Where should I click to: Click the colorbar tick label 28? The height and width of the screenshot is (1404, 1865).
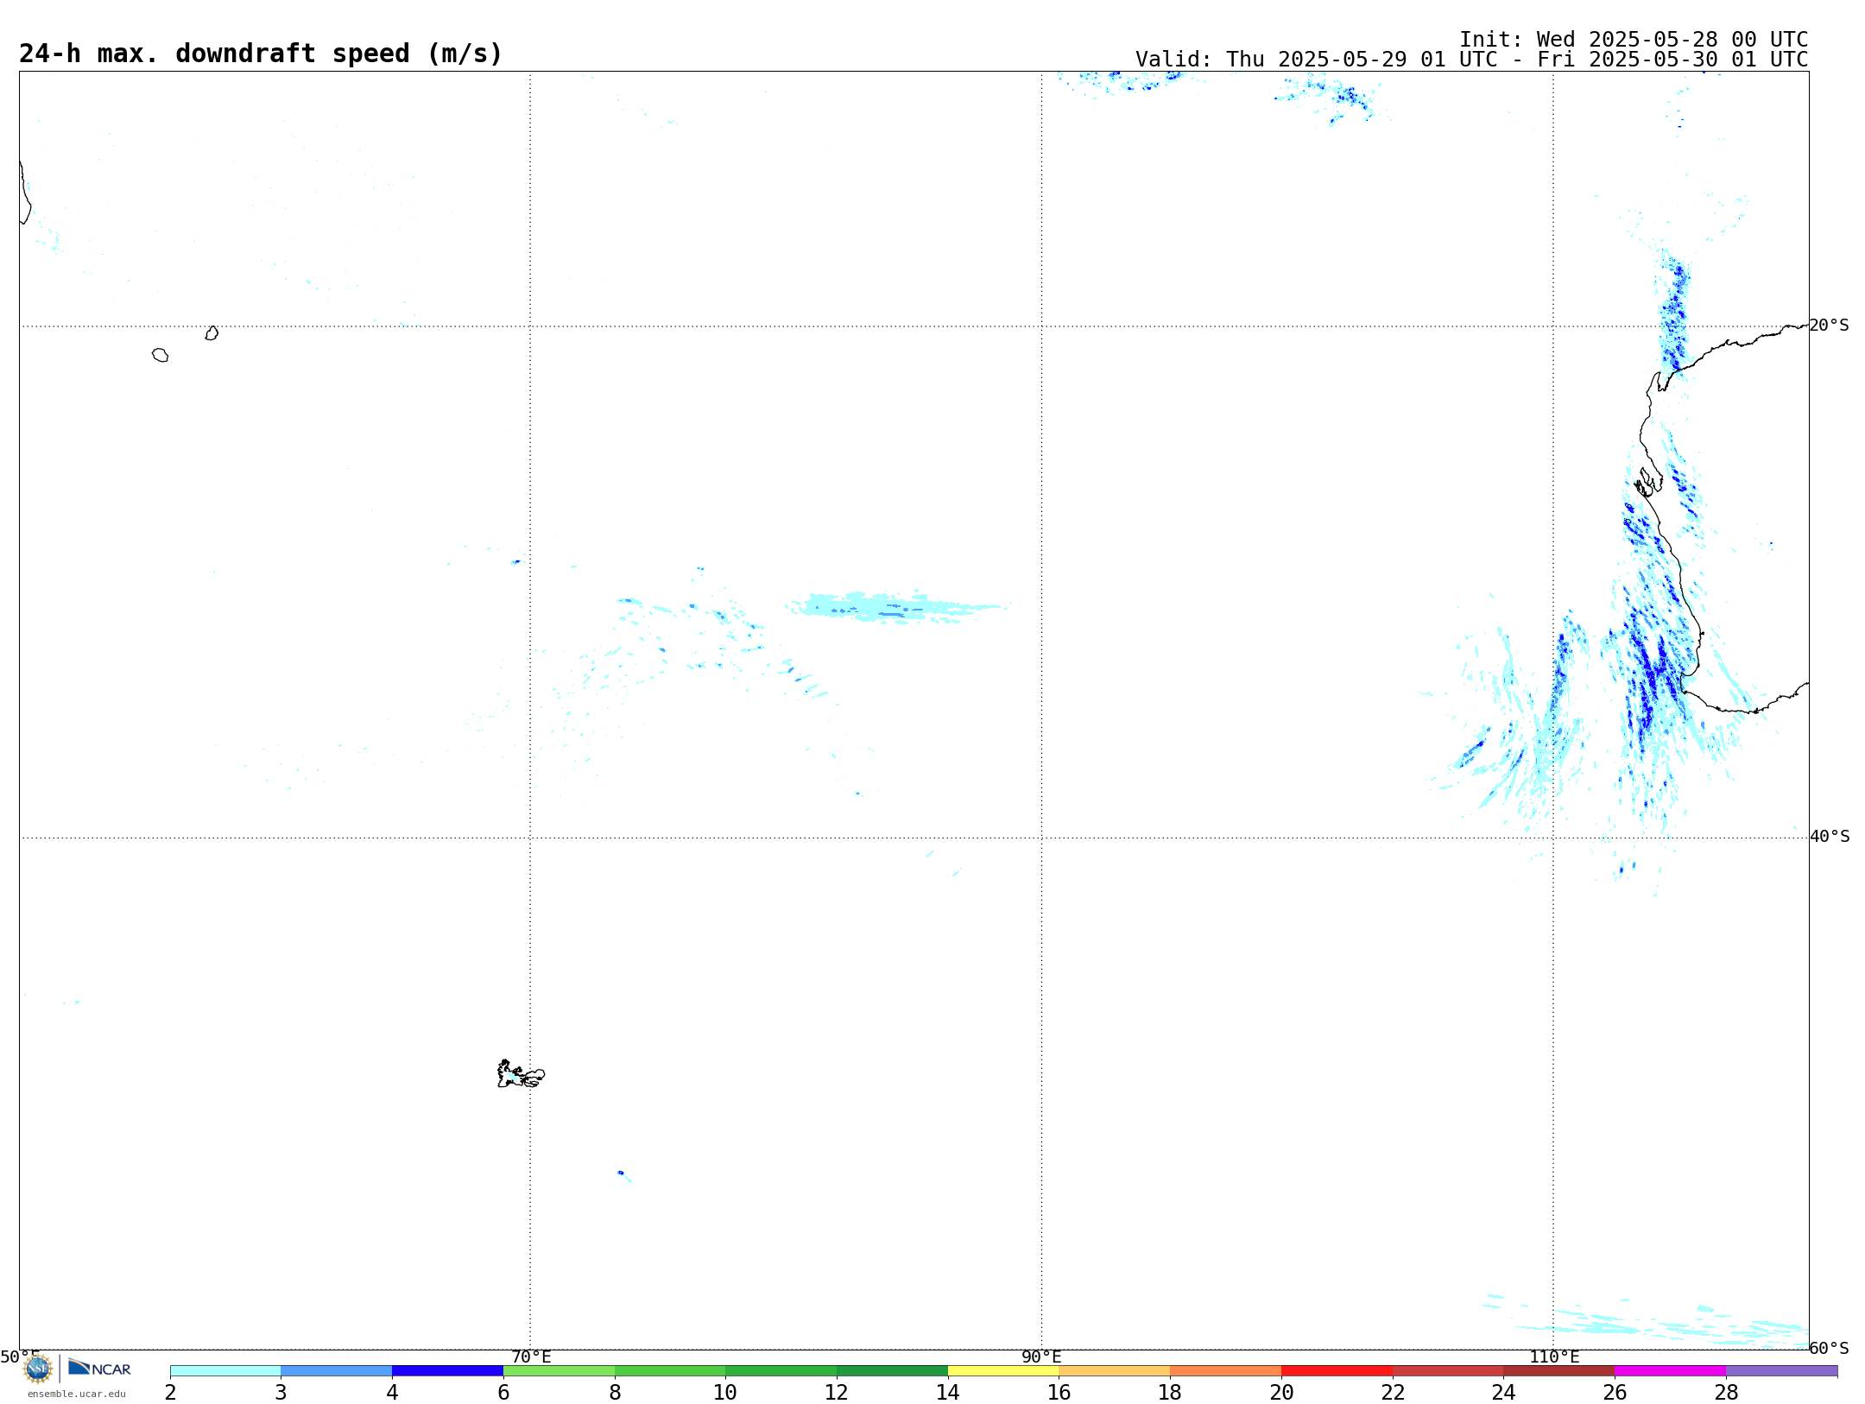(1726, 1393)
